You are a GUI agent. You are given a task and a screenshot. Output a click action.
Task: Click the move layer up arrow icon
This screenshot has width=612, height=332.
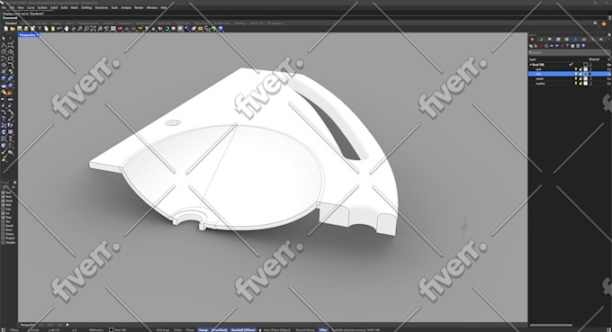point(552,46)
